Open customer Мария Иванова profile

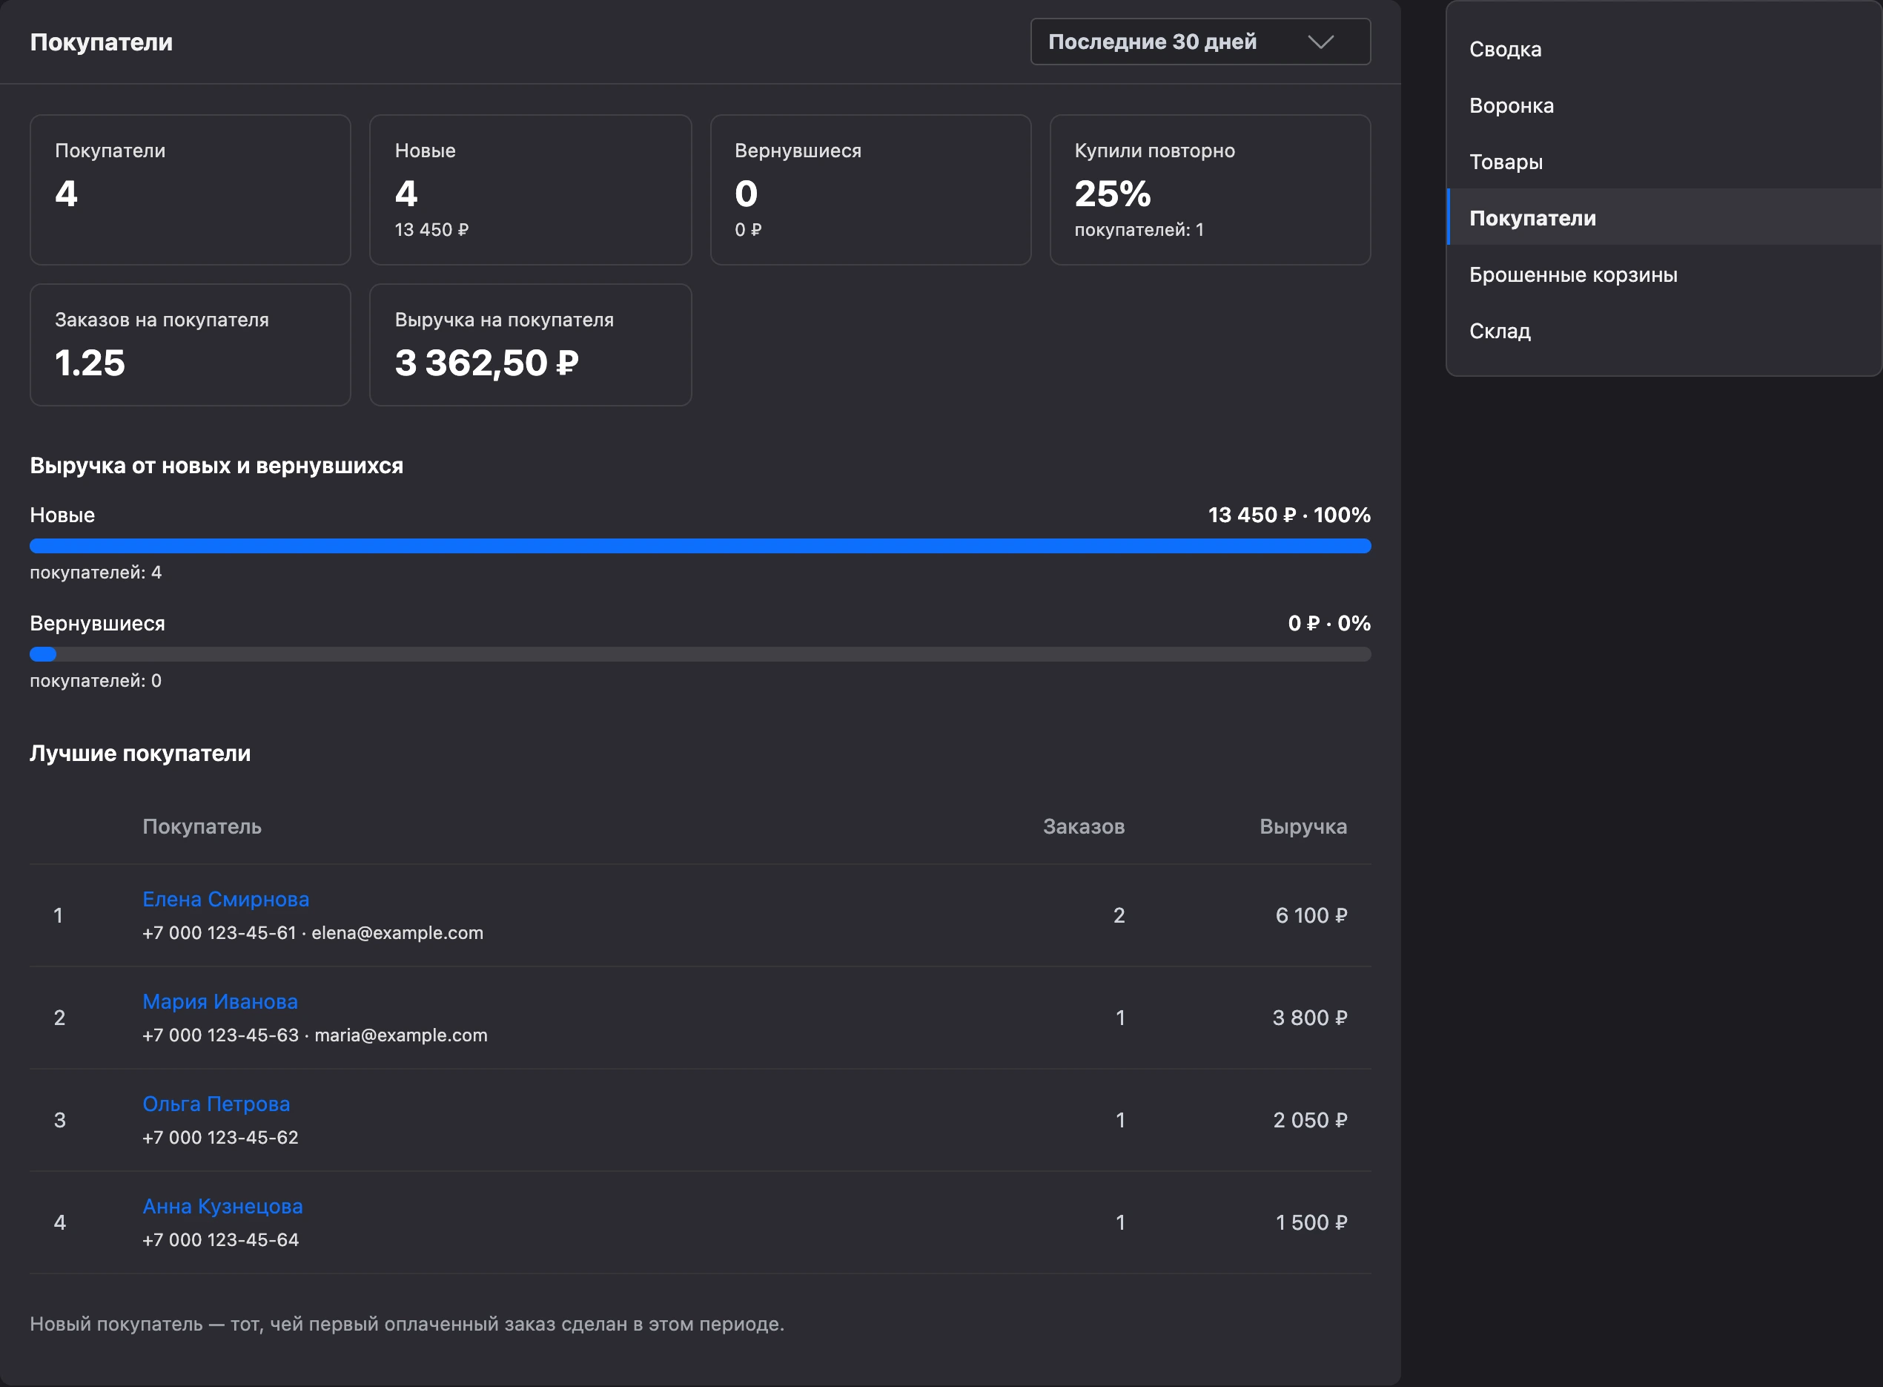(x=220, y=1001)
